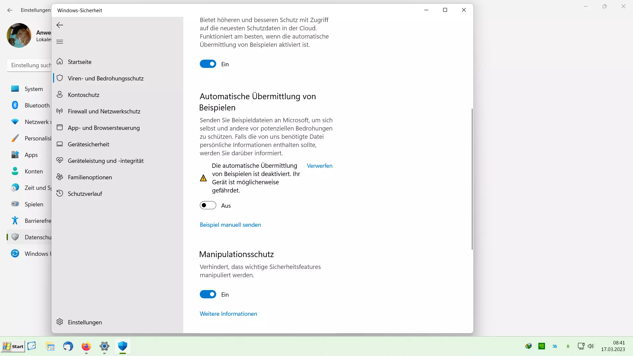Maximize the Windows-Sicherheit window
The height and width of the screenshot is (356, 633).
coord(445,10)
